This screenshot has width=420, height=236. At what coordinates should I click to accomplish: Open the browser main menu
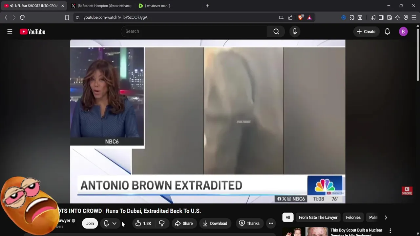(414, 17)
